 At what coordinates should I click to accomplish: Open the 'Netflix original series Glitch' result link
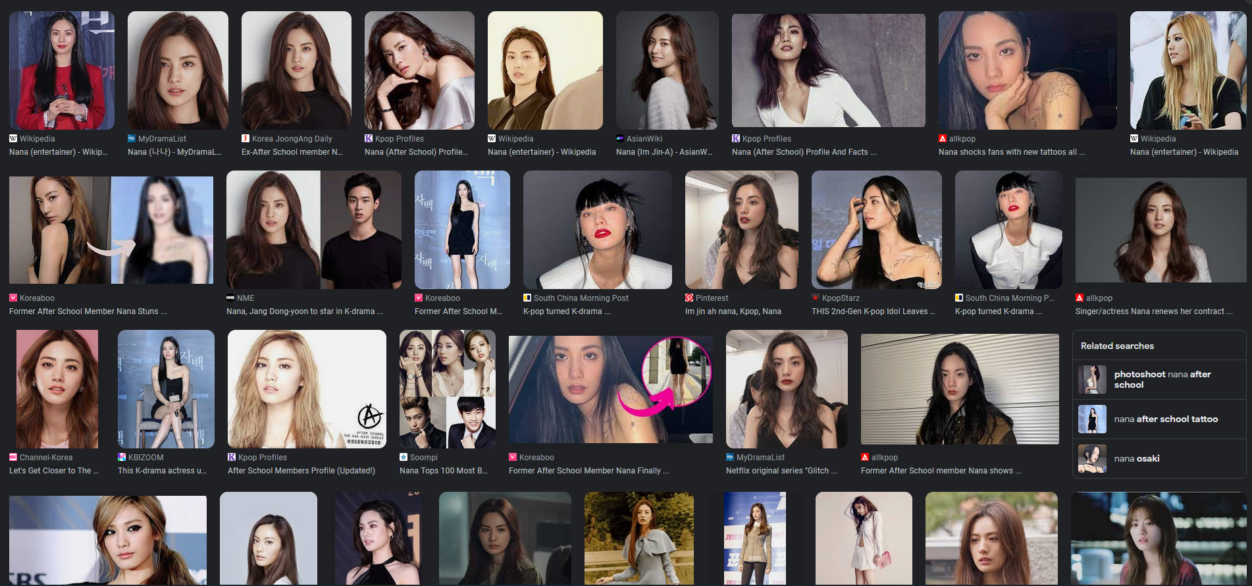[x=781, y=471]
